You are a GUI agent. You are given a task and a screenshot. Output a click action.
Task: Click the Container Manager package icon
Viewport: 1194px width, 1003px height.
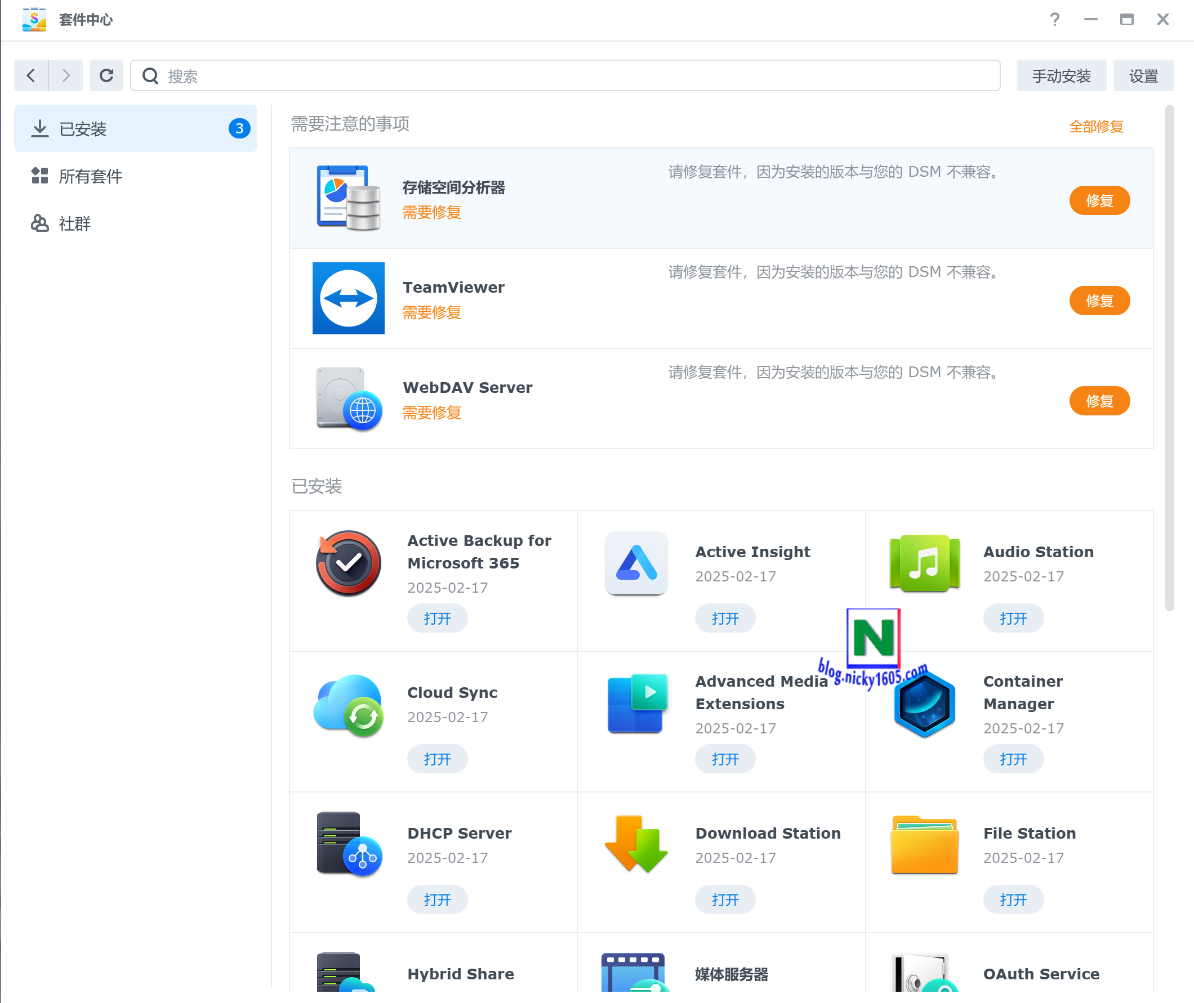click(x=924, y=705)
